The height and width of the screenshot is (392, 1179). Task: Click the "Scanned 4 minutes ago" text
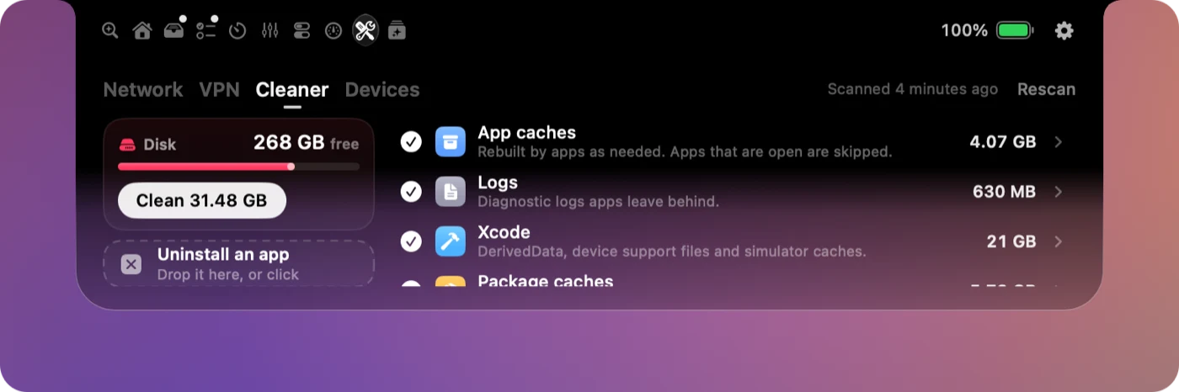[x=913, y=89]
